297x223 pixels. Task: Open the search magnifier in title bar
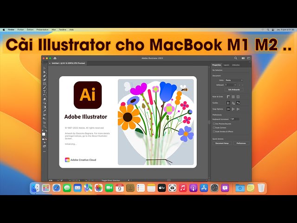tap(236, 58)
